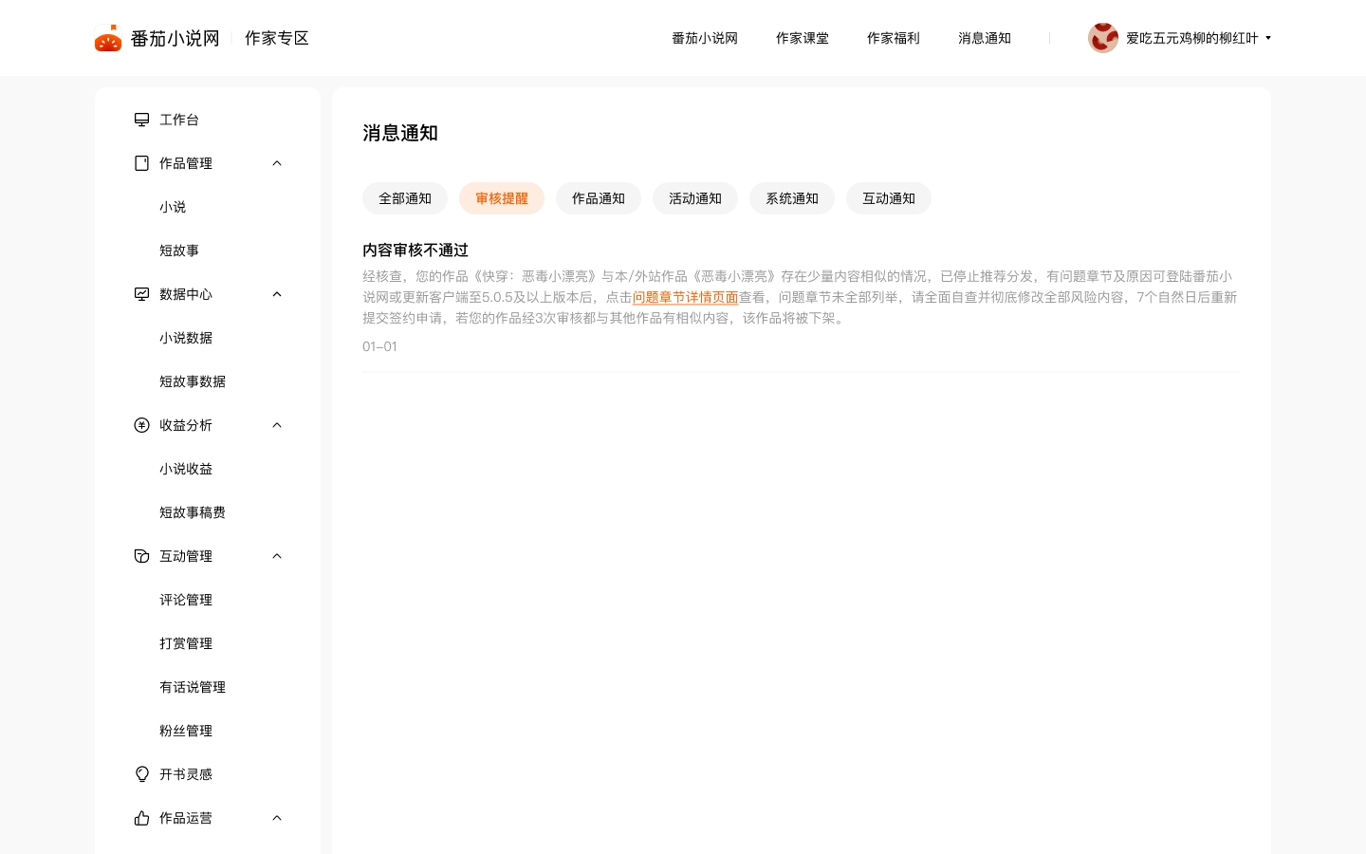Open the 工作台 monitor icon
Viewport: 1366px width, 854px height.
pos(141,120)
